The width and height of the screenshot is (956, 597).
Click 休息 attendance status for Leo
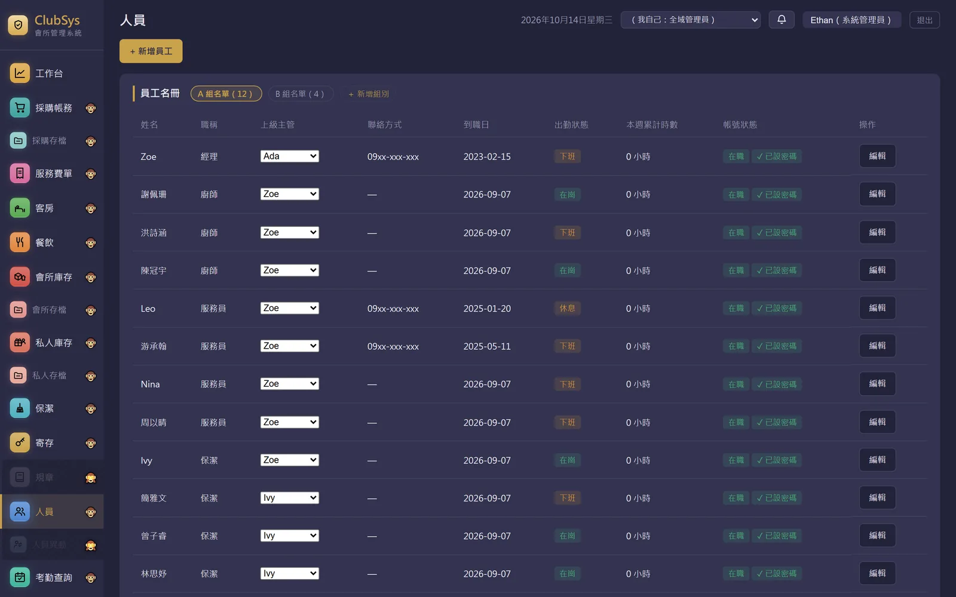coord(567,309)
